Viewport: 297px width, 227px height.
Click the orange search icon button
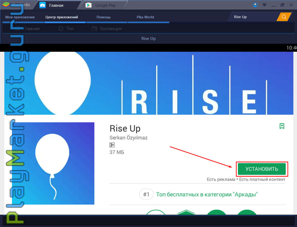(x=284, y=17)
